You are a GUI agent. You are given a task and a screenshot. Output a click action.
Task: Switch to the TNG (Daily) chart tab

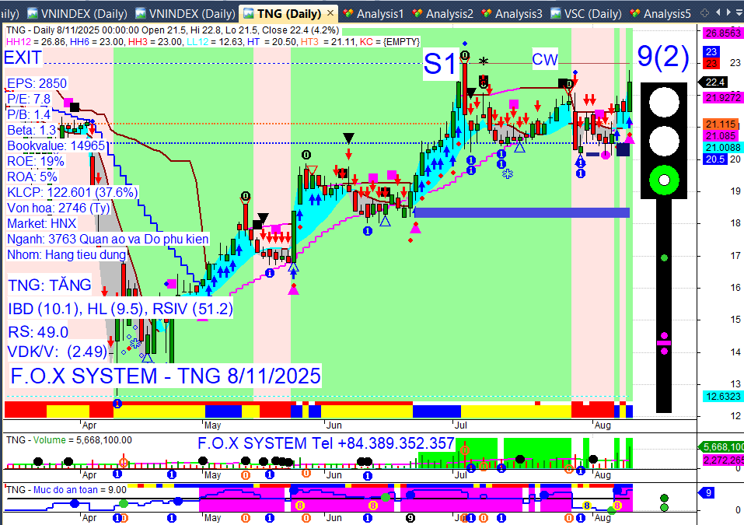point(288,13)
